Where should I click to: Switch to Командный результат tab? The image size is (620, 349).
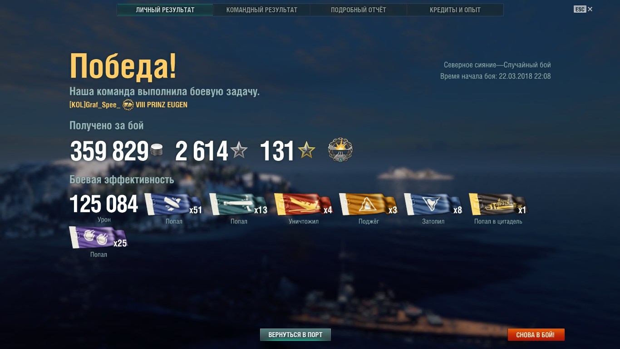point(262,10)
